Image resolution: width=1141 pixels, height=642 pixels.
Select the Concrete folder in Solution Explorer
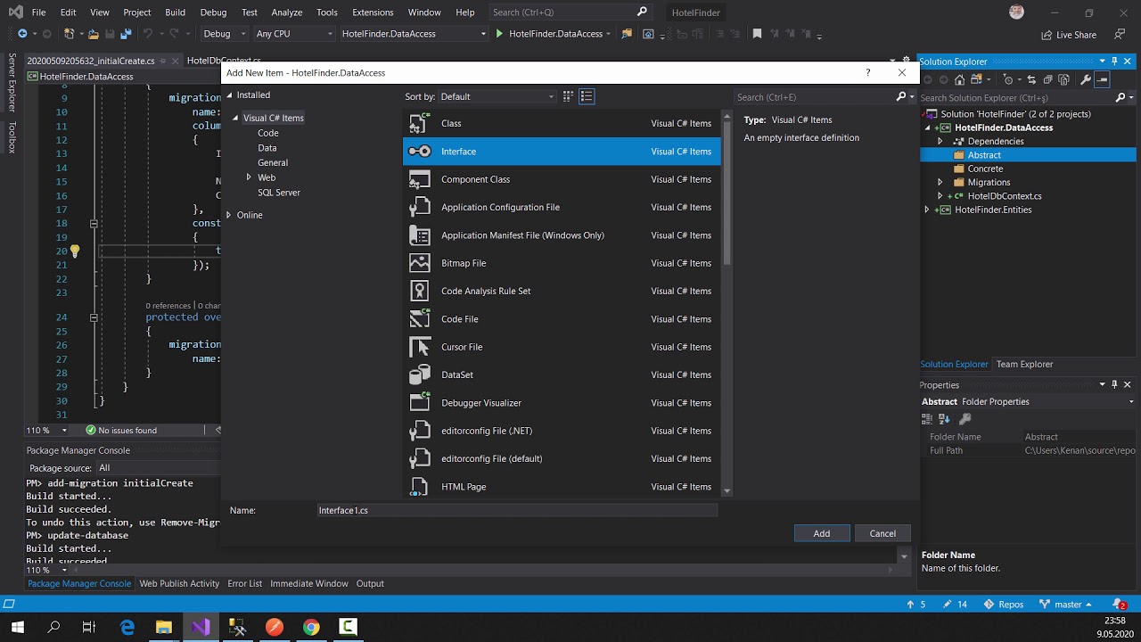tap(985, 169)
